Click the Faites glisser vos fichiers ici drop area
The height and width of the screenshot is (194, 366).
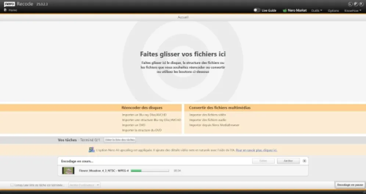(x=183, y=61)
